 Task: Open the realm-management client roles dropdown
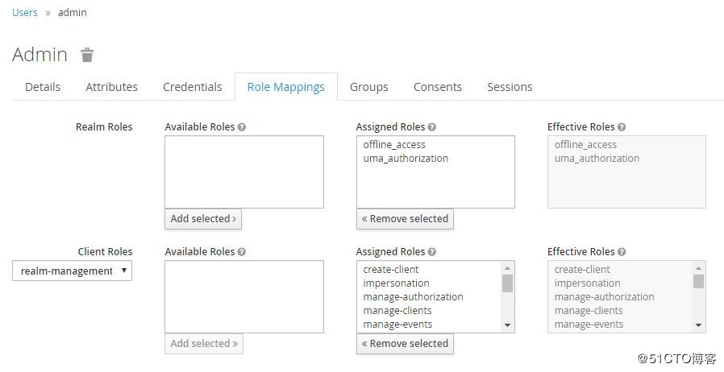click(72, 271)
